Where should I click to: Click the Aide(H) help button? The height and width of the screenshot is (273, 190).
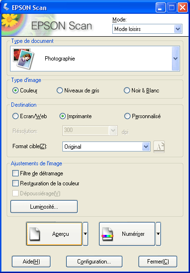(x=31, y=262)
